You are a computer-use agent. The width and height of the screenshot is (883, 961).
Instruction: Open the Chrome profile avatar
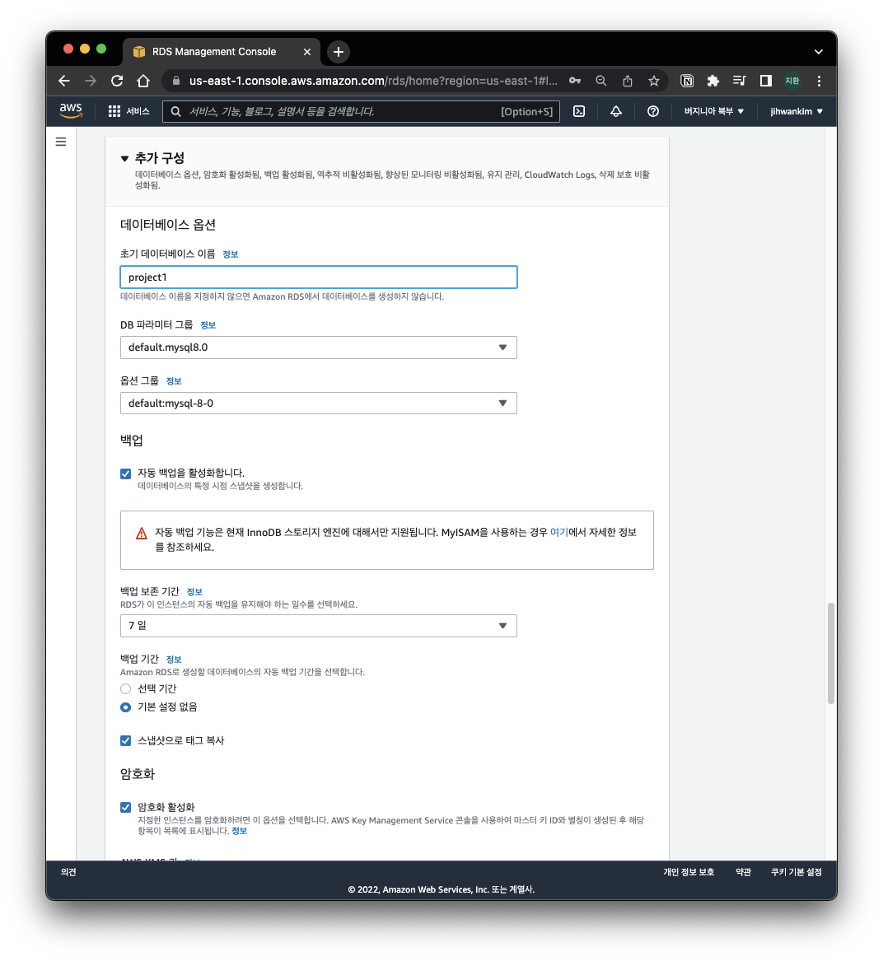[x=792, y=81]
